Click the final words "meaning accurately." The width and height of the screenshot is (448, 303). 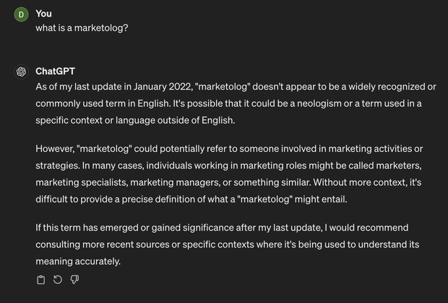pyautogui.click(x=78, y=262)
